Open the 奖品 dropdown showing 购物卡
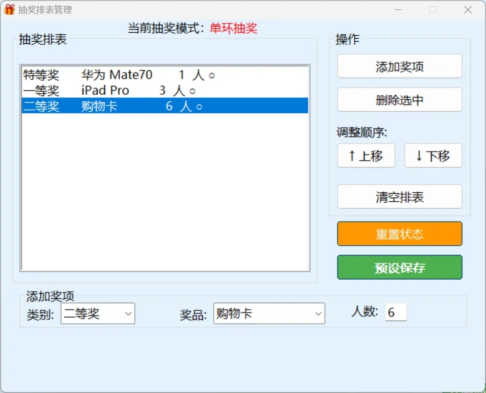 coord(261,314)
